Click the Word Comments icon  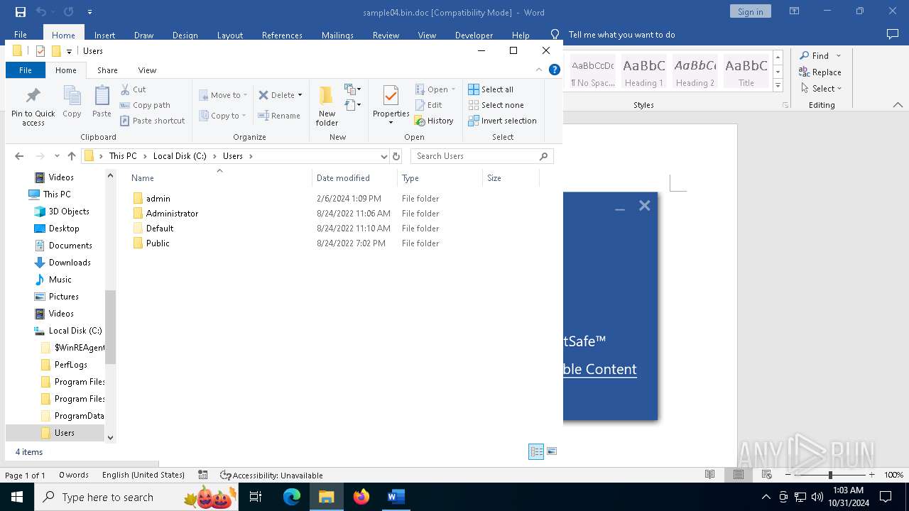coord(893,34)
